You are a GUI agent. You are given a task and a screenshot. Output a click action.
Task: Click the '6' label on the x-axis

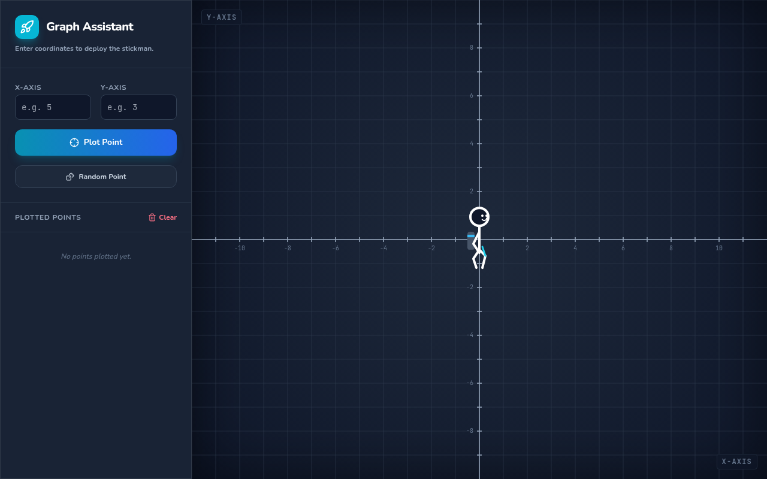tap(623, 248)
